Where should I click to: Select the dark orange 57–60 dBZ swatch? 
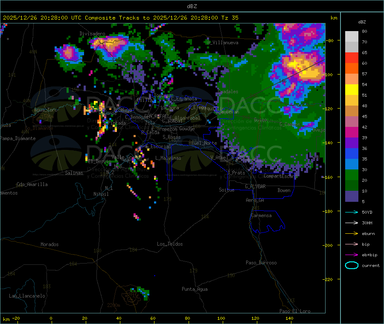pyautogui.click(x=352, y=69)
